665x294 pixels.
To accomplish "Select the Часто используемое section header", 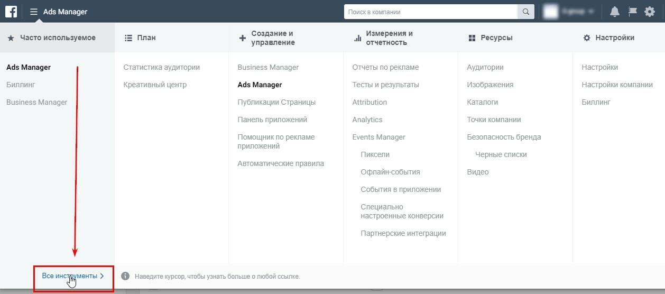I will point(57,38).
